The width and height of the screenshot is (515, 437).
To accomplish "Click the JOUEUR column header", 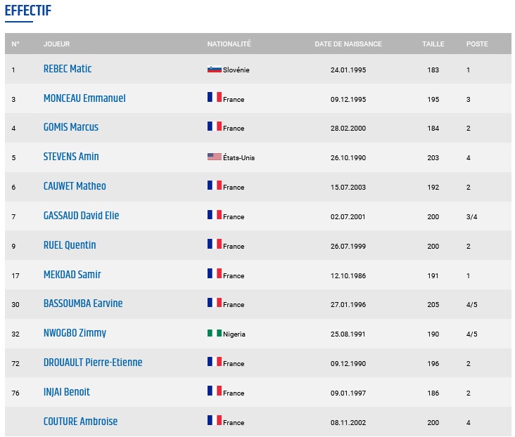I will click(56, 44).
